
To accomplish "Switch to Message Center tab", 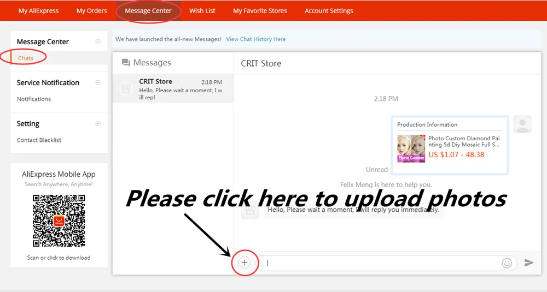I will [x=148, y=11].
